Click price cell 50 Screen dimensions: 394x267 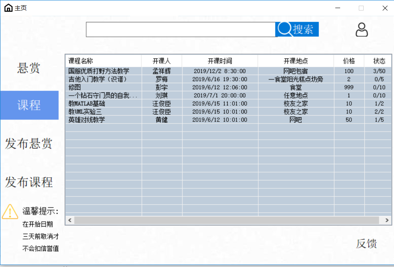click(349, 120)
